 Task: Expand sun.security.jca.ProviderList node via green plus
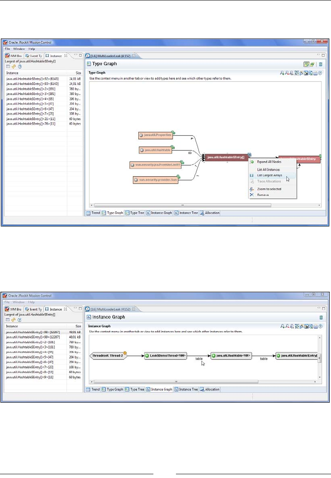[x=182, y=162]
